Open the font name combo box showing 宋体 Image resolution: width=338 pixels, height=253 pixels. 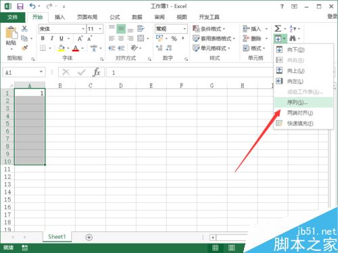pyautogui.click(x=62, y=29)
